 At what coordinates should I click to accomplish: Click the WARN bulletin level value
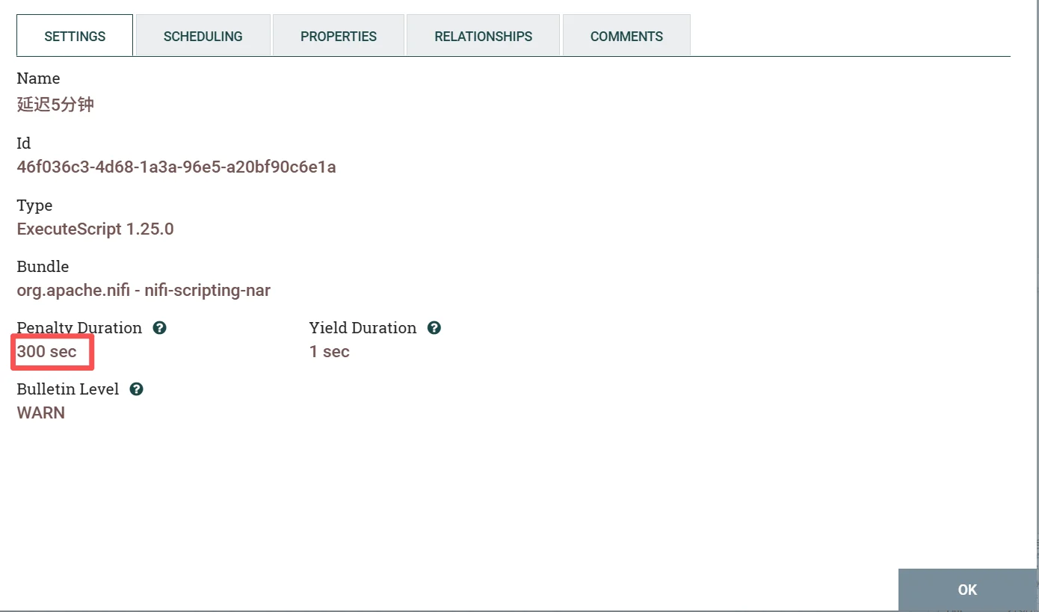pyautogui.click(x=41, y=413)
